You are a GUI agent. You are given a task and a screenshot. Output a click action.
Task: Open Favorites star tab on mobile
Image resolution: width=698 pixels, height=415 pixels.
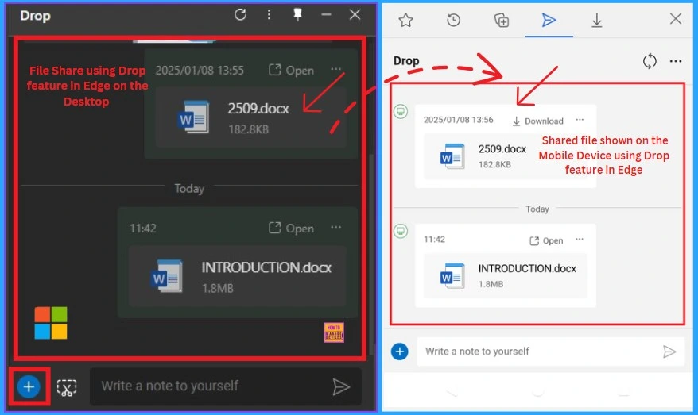tap(405, 20)
